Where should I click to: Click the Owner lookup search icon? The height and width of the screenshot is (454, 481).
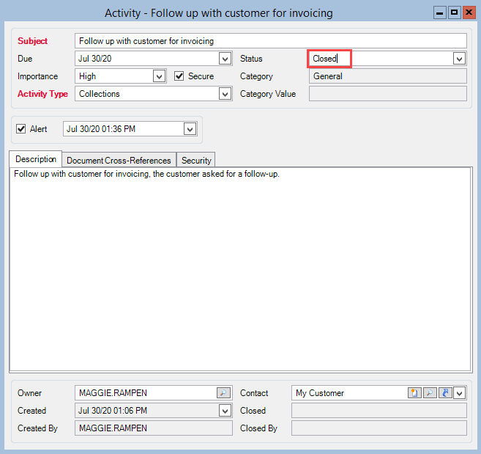(x=223, y=393)
